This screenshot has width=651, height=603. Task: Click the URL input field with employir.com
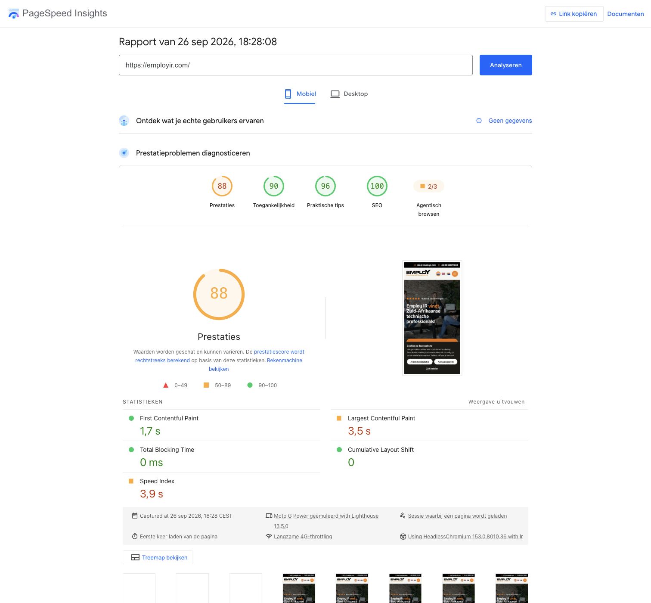tap(296, 65)
